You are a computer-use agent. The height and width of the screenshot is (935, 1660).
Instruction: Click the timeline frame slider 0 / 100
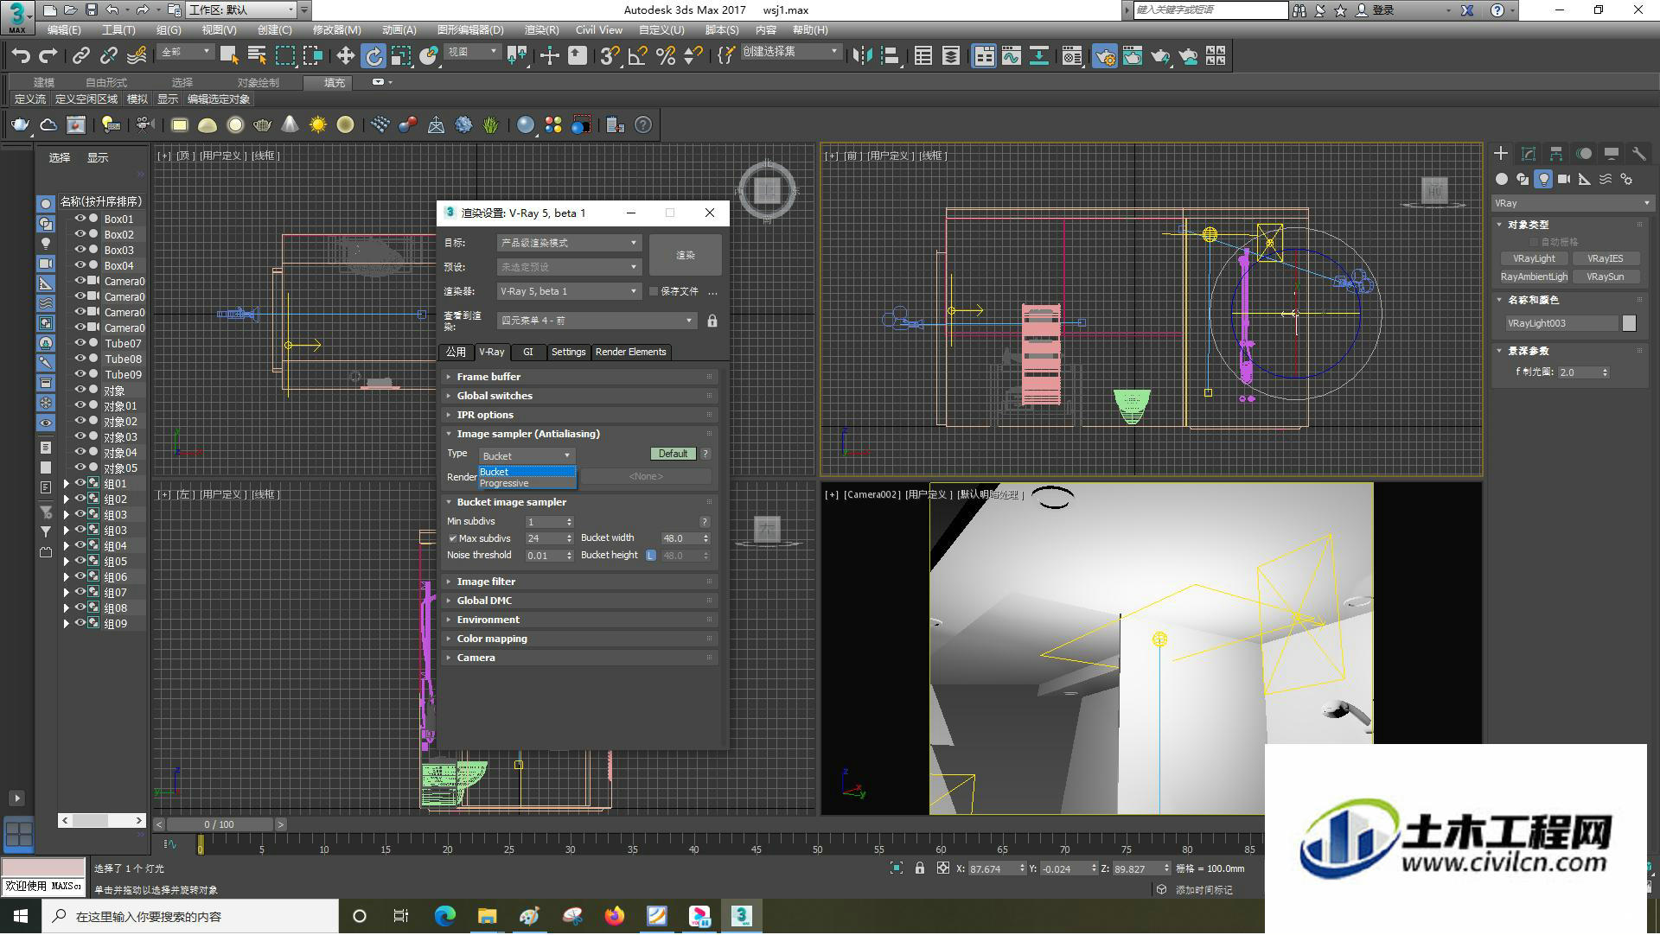tap(220, 824)
